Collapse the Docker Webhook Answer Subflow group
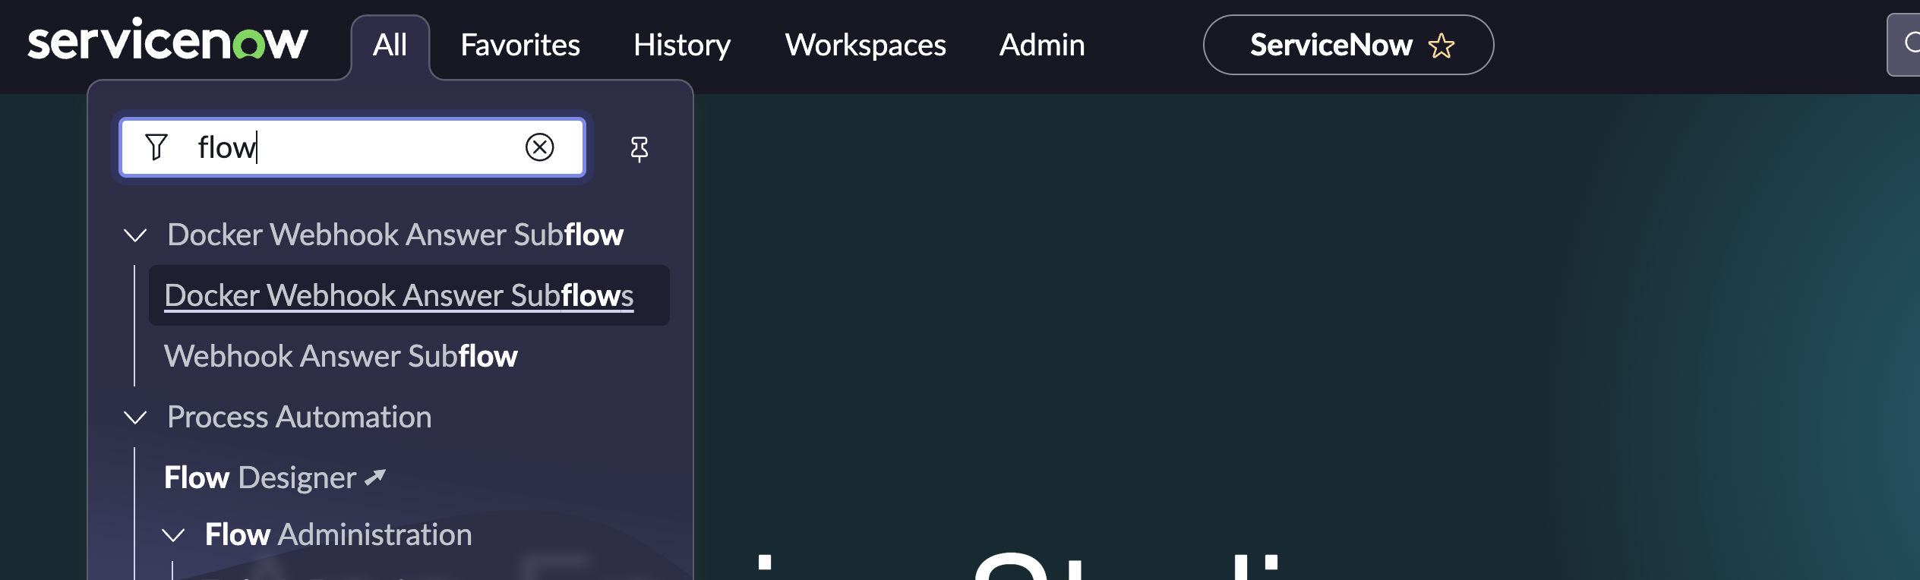This screenshot has width=1920, height=580. [135, 235]
